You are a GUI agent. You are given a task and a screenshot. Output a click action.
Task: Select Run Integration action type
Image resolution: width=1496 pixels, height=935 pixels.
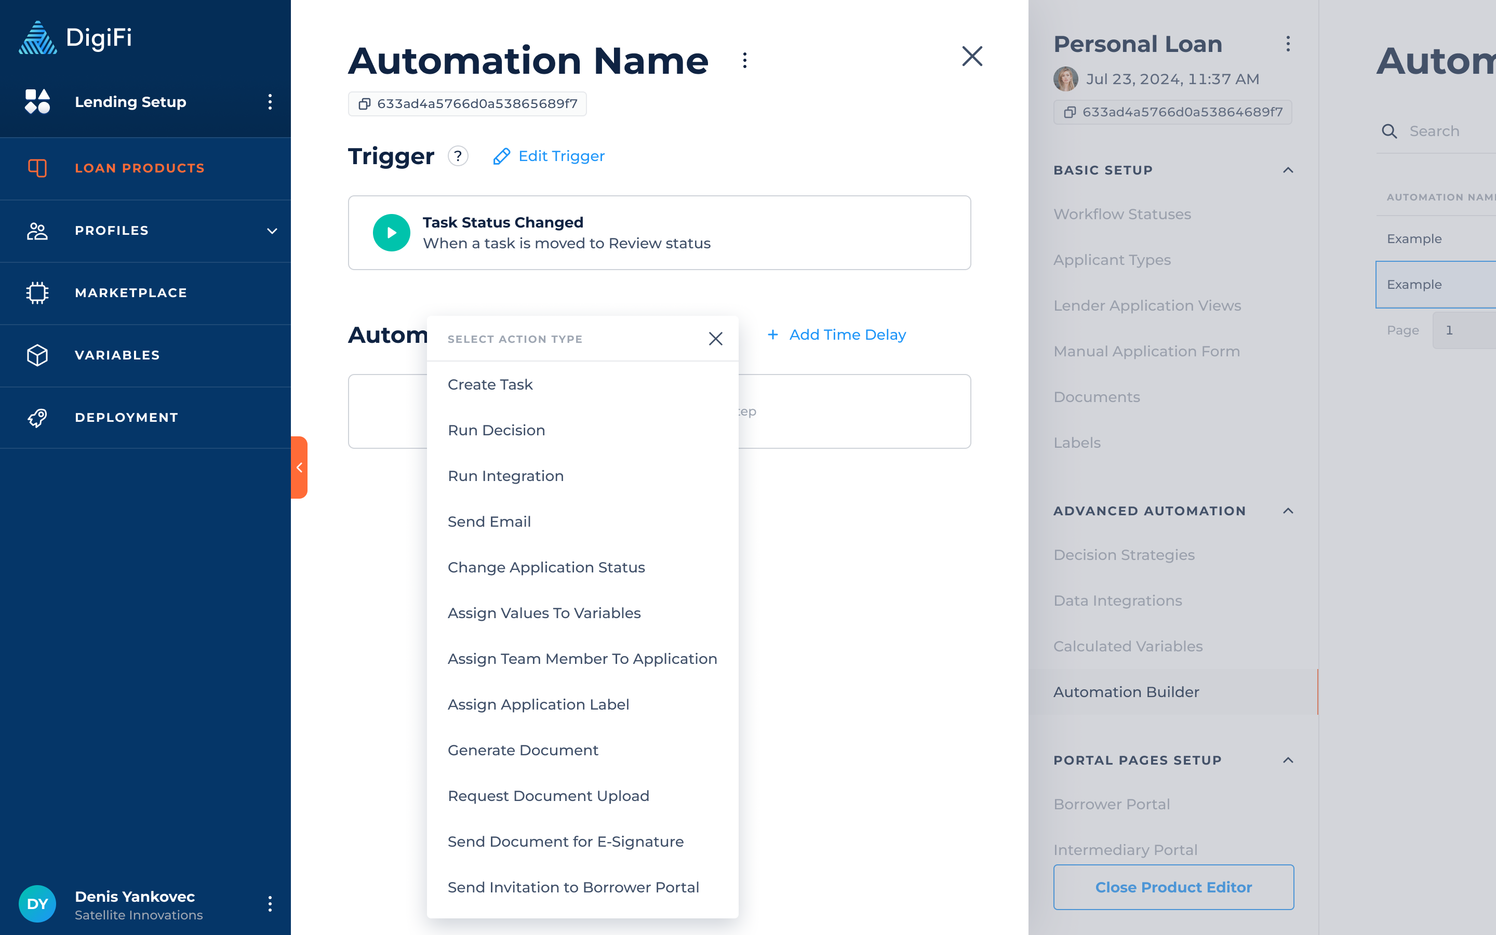pyautogui.click(x=505, y=475)
